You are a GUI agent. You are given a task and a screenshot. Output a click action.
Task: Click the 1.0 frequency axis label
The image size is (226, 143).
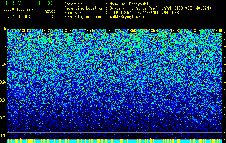click(x=3, y=65)
